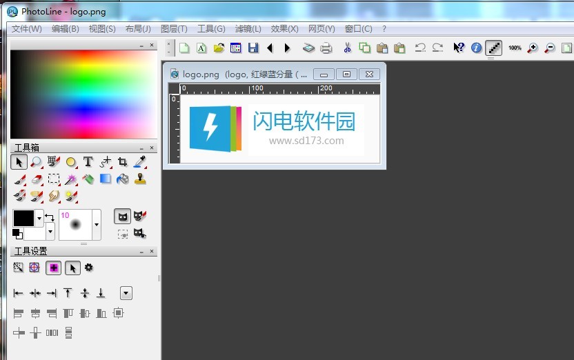Toggle the dashed eye selection visibility
Image resolution: width=574 pixels, height=360 pixels.
tap(123, 234)
